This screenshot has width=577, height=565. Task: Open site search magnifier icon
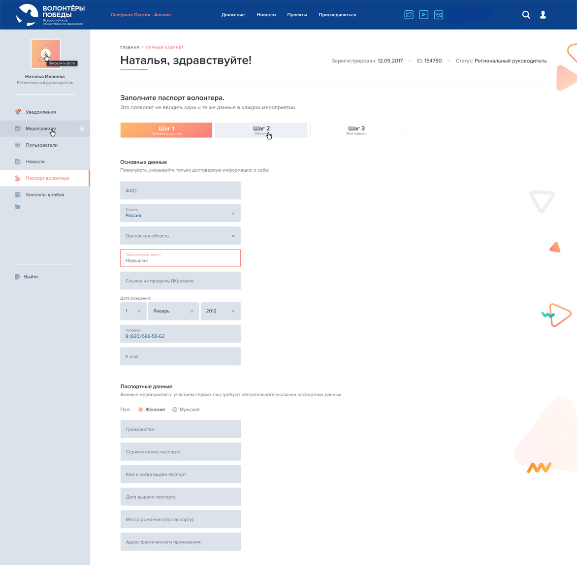[x=526, y=15]
